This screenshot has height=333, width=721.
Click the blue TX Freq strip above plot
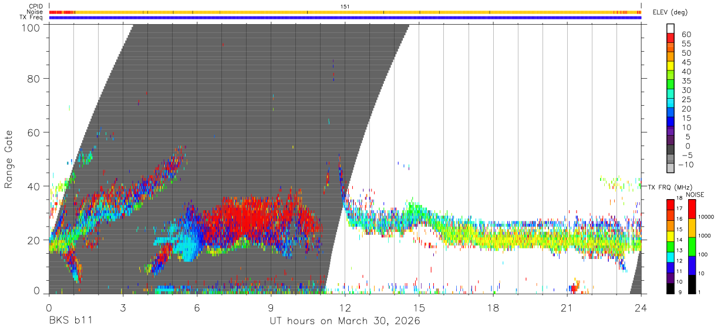coord(345,18)
